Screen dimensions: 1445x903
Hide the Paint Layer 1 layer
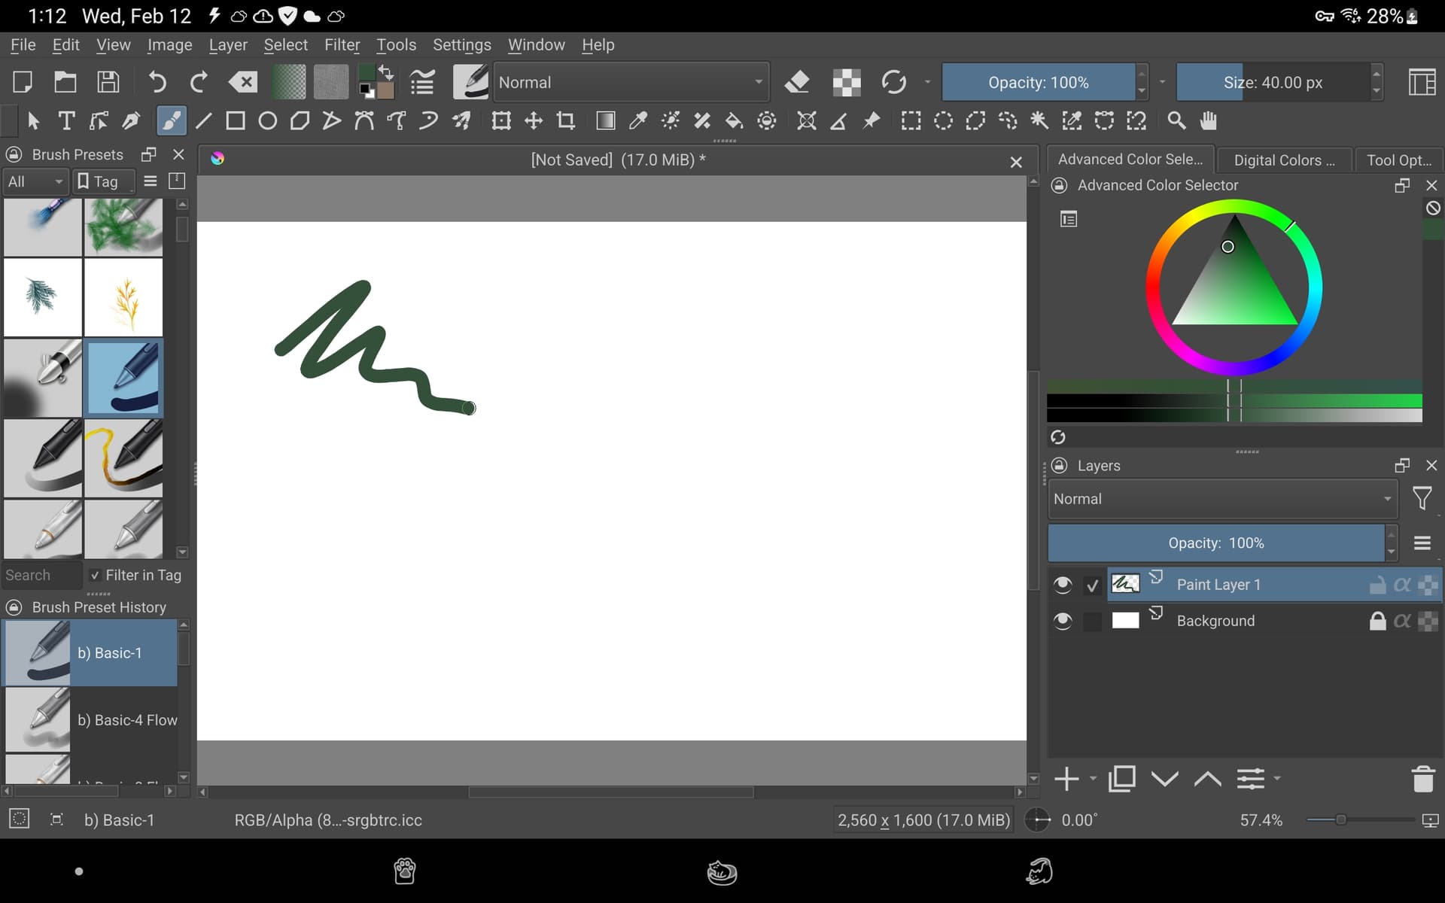pos(1063,584)
